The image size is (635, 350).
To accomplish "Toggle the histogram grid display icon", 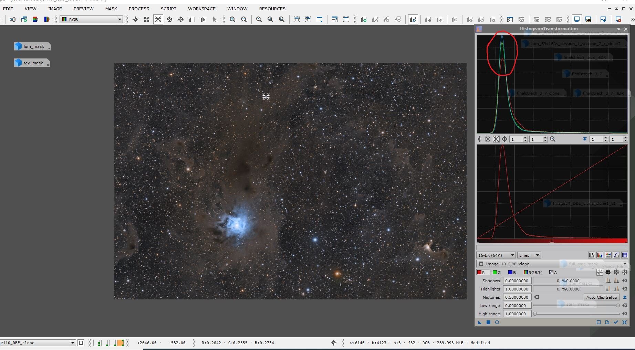I will click(x=624, y=255).
